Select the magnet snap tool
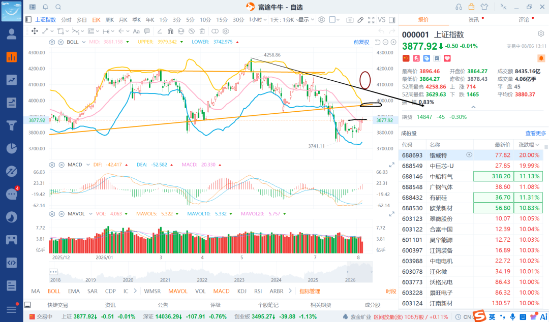This screenshot has width=549, height=322. 170,31
